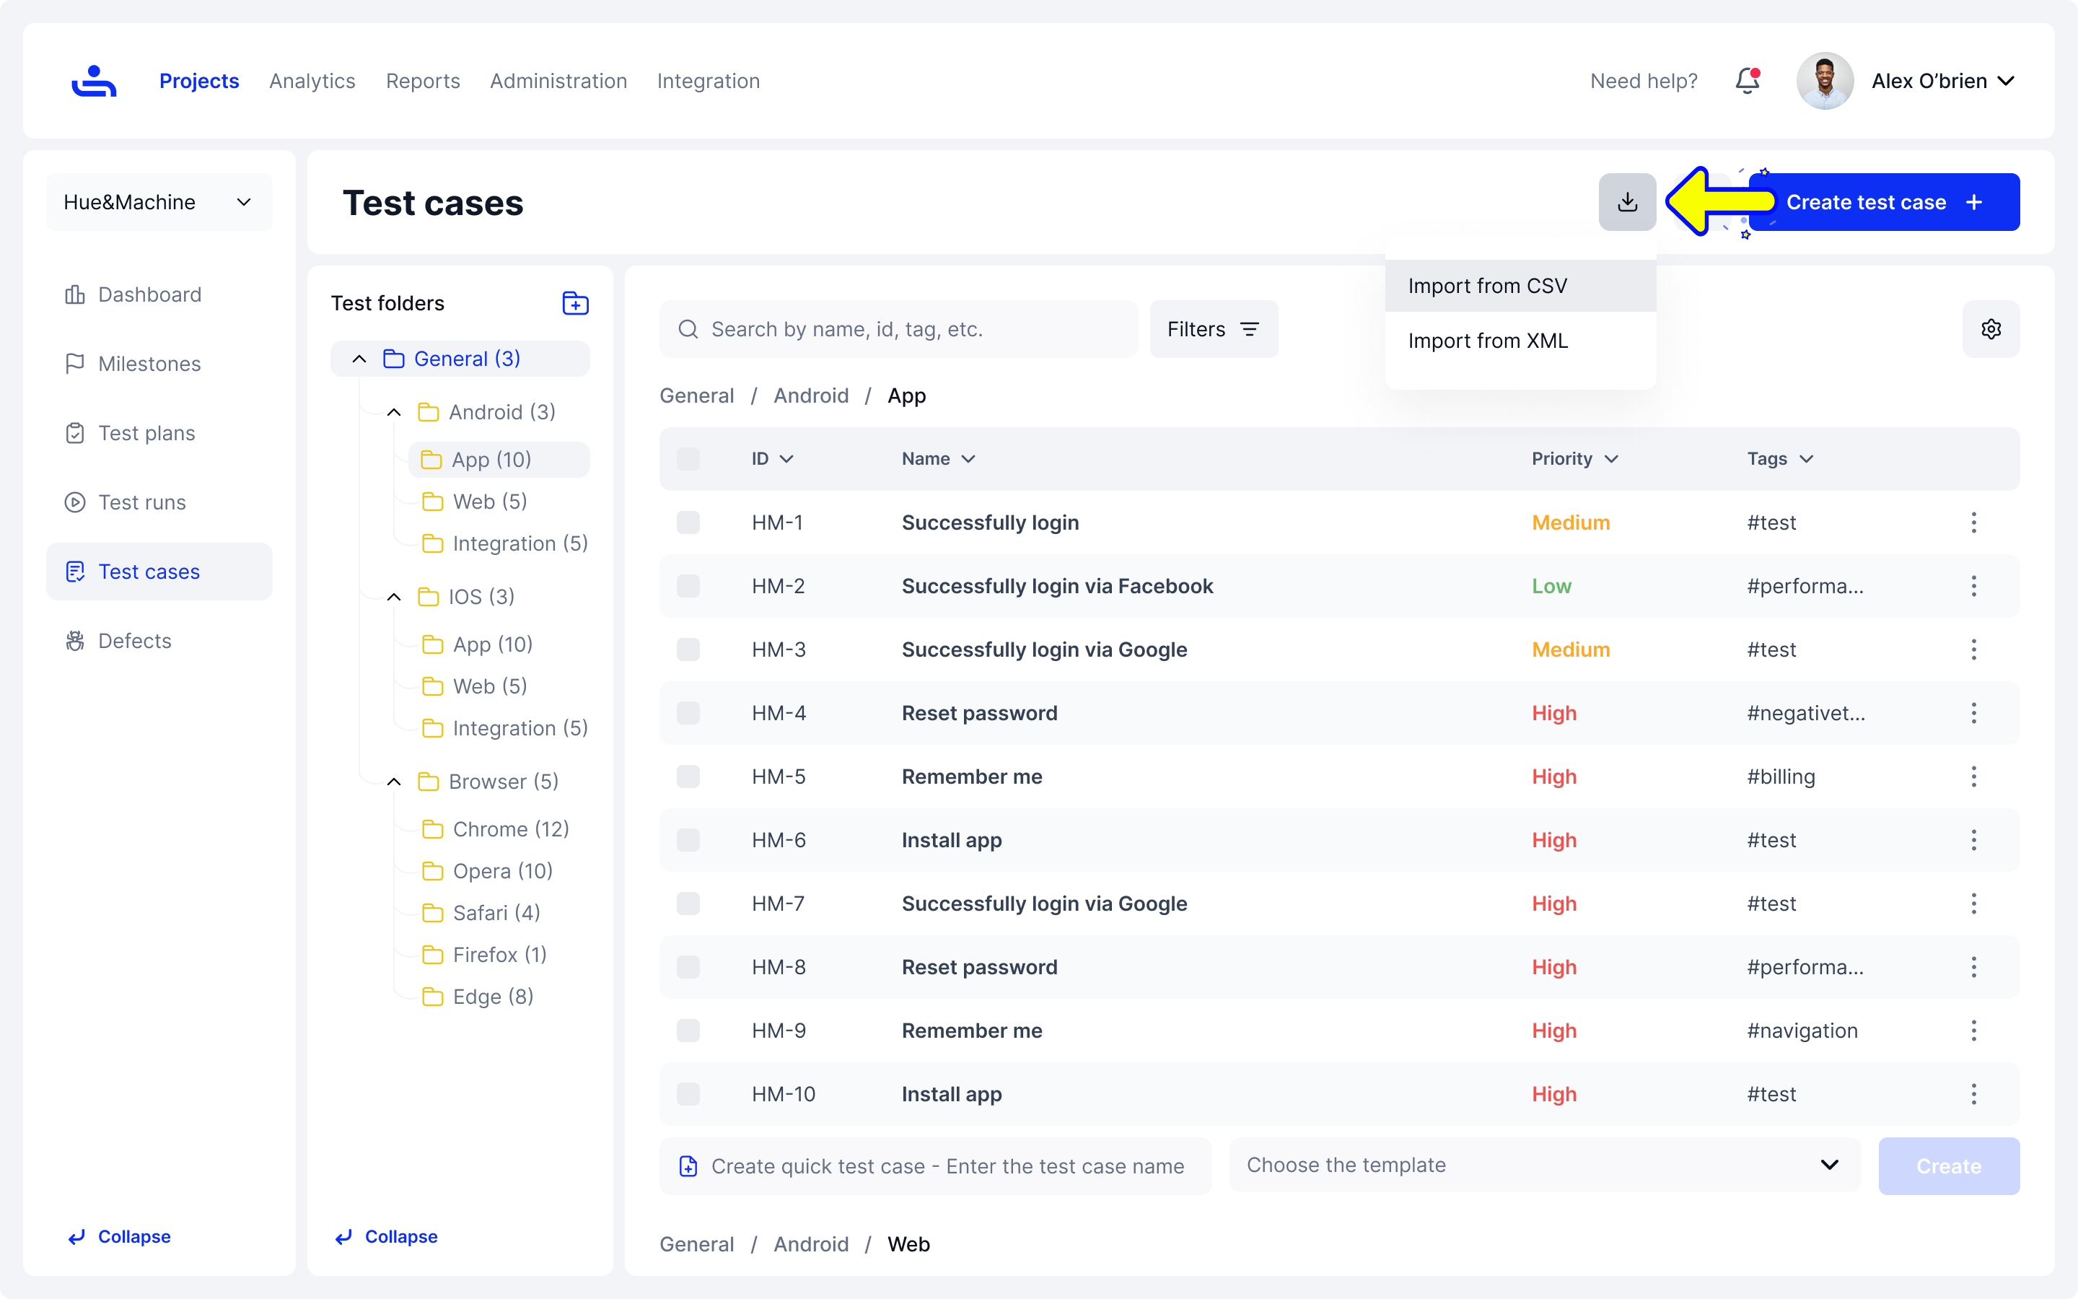Open three-dot menu for HM-10 row
Image resolution: width=2078 pixels, height=1299 pixels.
[1973, 1095]
